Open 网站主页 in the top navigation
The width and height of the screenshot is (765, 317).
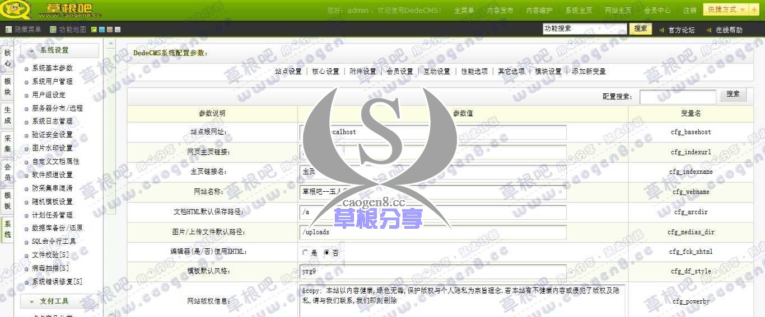coord(618,11)
